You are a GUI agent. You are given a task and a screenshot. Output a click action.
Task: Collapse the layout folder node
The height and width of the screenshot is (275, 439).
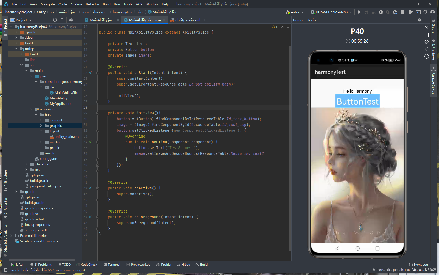tap(41, 131)
